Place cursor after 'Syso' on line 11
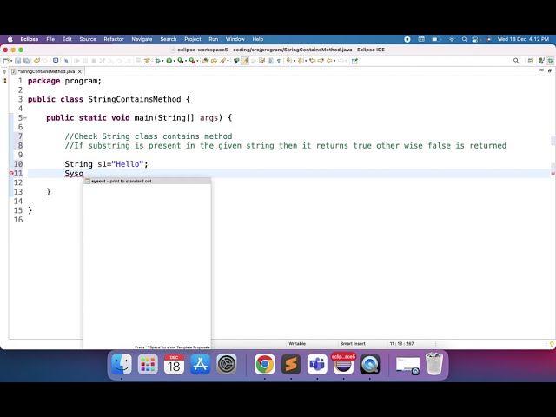 click(83, 174)
